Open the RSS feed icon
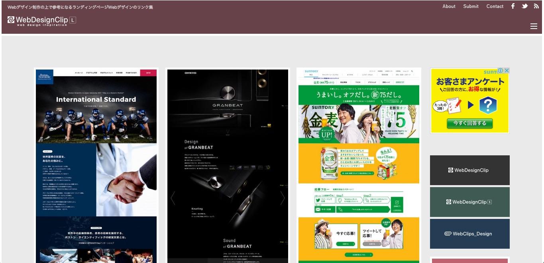This screenshot has height=263, width=544. coord(536,6)
